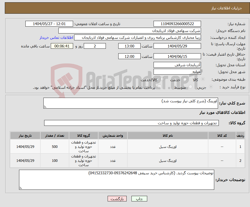
Task: Select the first اورینگ سیل table row
Action: pyautogui.click(x=168, y=146)
